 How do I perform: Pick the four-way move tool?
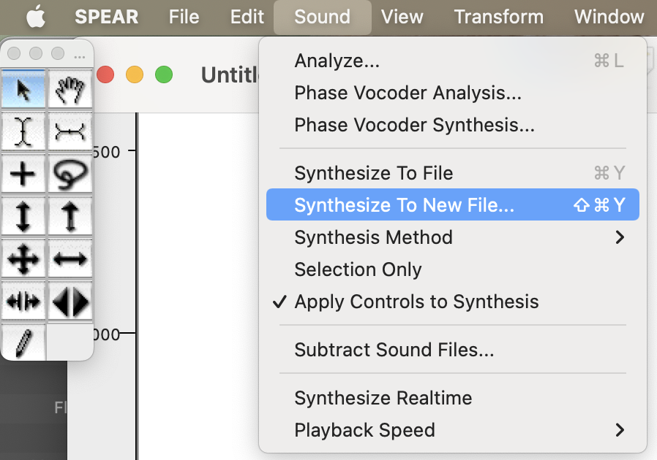click(23, 259)
